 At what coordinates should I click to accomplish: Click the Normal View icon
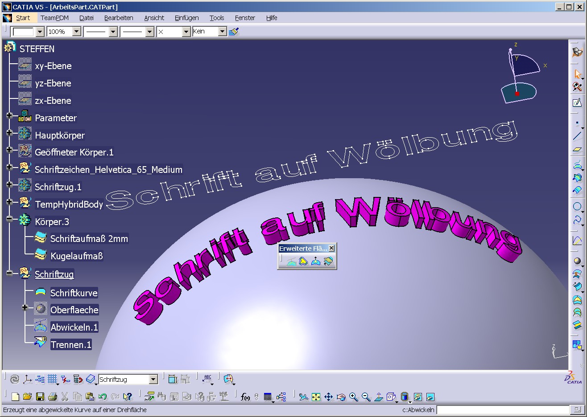tap(378, 397)
